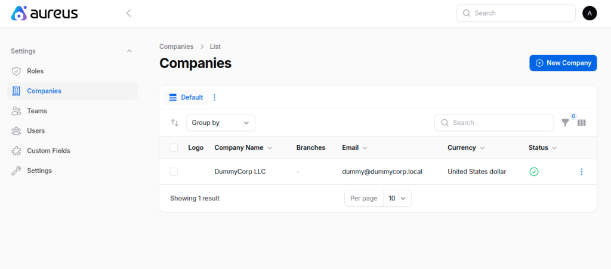Click the sort arrows icon
The image size is (611, 269).
(175, 123)
